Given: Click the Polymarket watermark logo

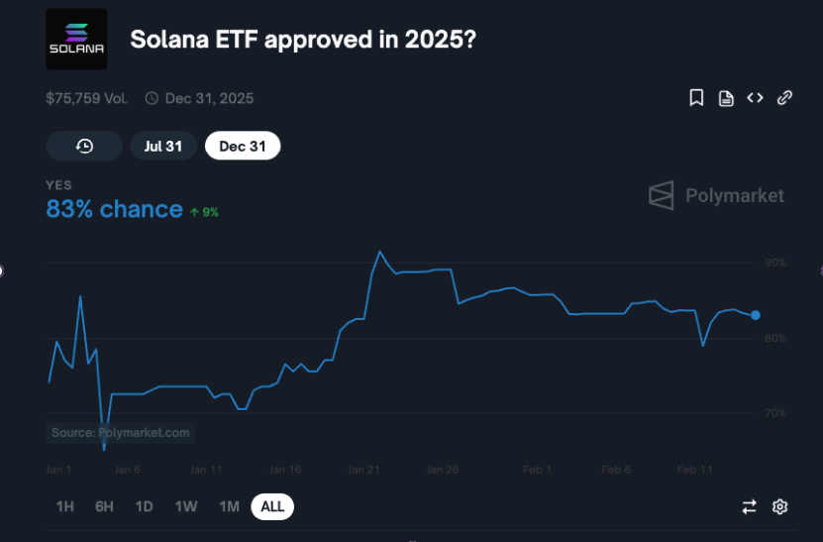Looking at the screenshot, I should coord(716,195).
